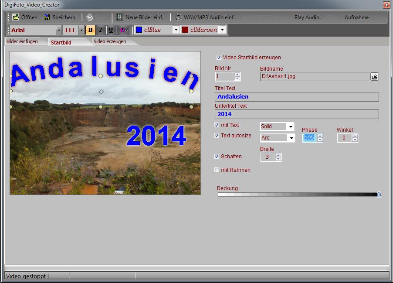Image resolution: width=393 pixels, height=283 pixels.
Task: Click the Deckung opacity slider handle
Action: coord(379,194)
